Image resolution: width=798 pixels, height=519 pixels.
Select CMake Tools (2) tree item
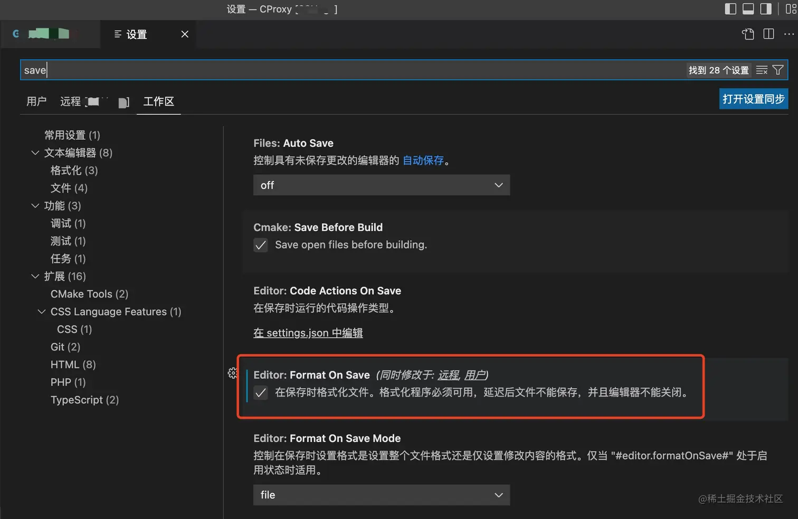click(90, 294)
